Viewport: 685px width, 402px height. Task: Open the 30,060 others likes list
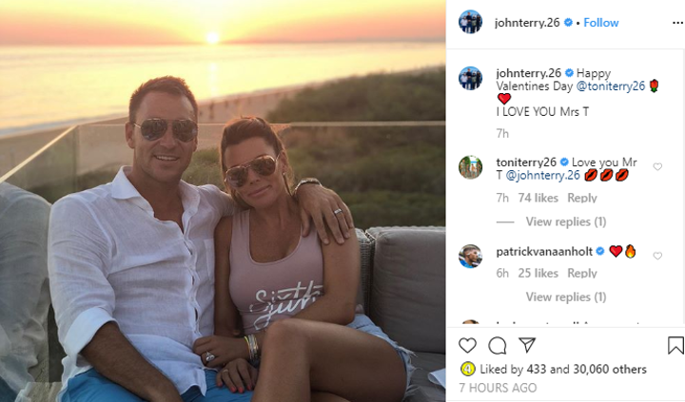tap(610, 370)
